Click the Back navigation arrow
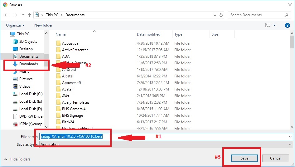 pos(7,15)
